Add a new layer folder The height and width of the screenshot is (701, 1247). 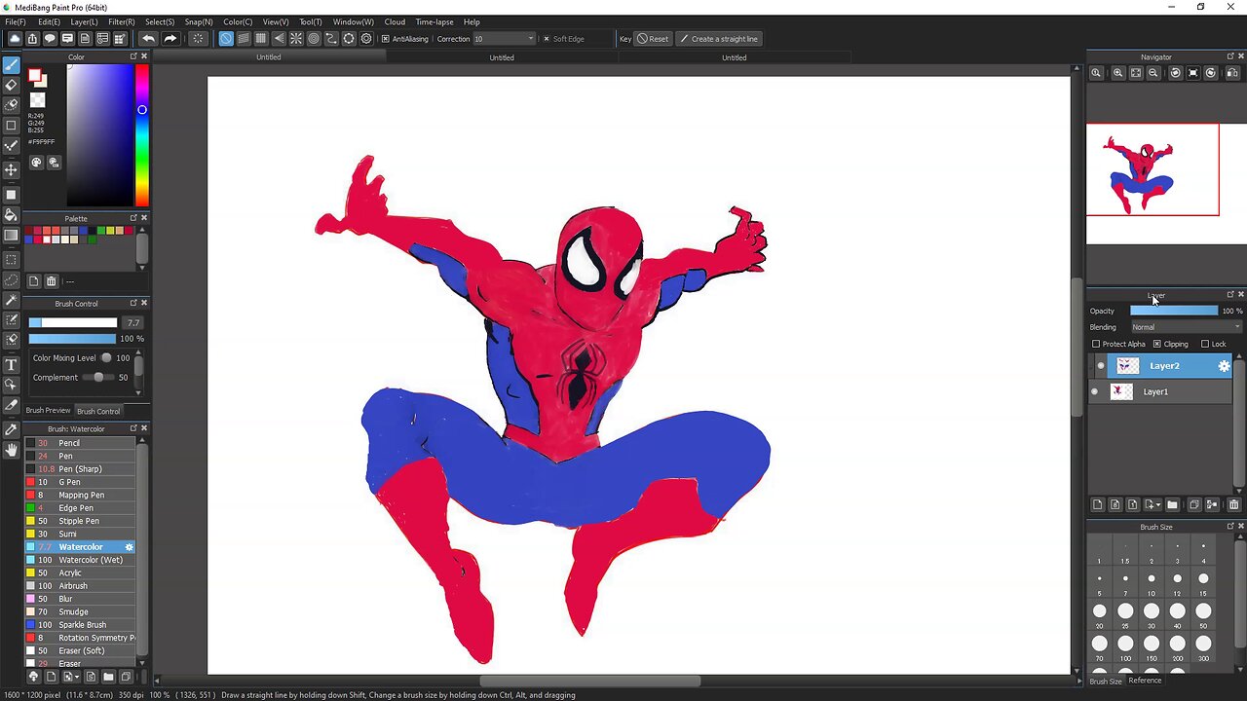1172,504
